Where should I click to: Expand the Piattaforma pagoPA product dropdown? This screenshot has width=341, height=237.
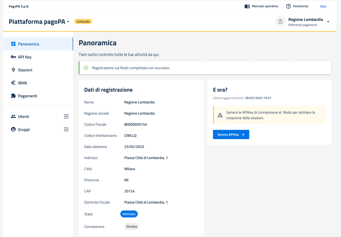68,22
